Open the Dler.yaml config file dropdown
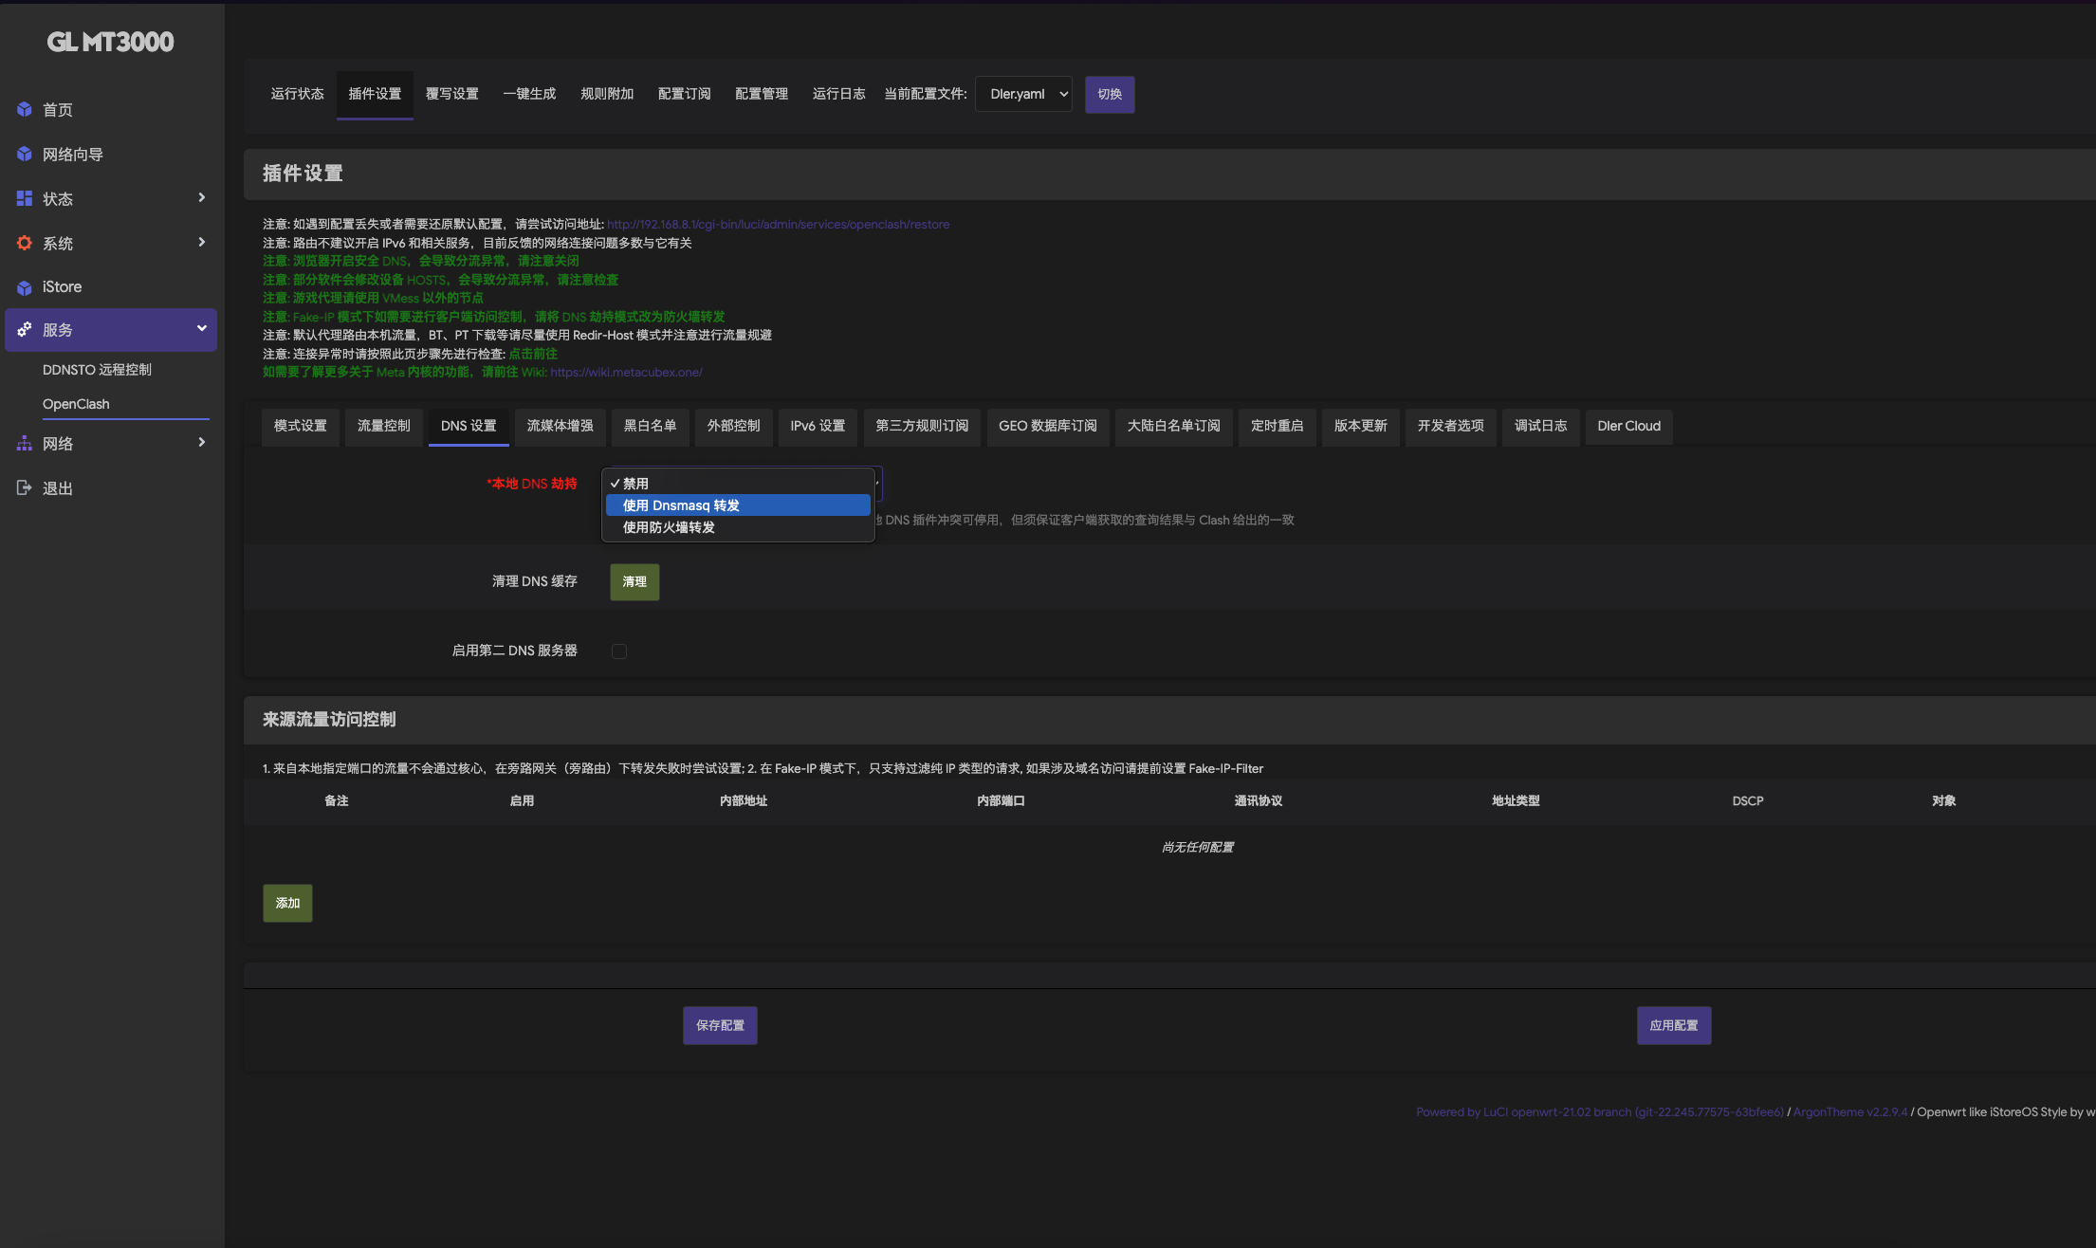The width and height of the screenshot is (2096, 1248). (x=1023, y=94)
